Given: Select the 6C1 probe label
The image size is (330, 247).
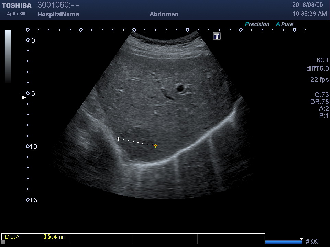Looking at the screenshot, I should click(322, 60).
